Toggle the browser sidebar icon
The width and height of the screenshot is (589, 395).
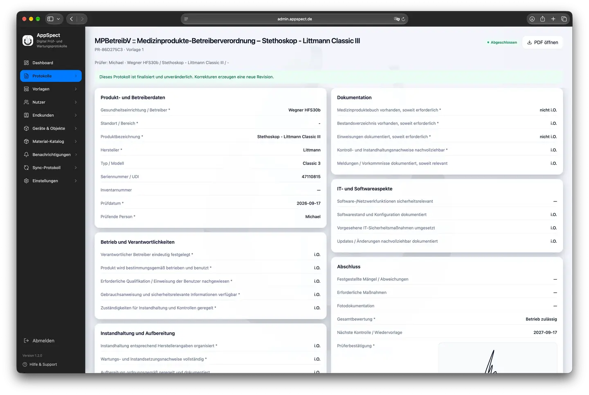point(50,19)
